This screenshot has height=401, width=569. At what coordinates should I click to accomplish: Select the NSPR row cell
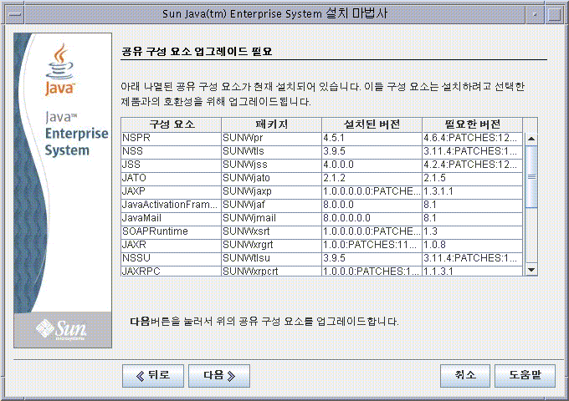[x=172, y=138]
